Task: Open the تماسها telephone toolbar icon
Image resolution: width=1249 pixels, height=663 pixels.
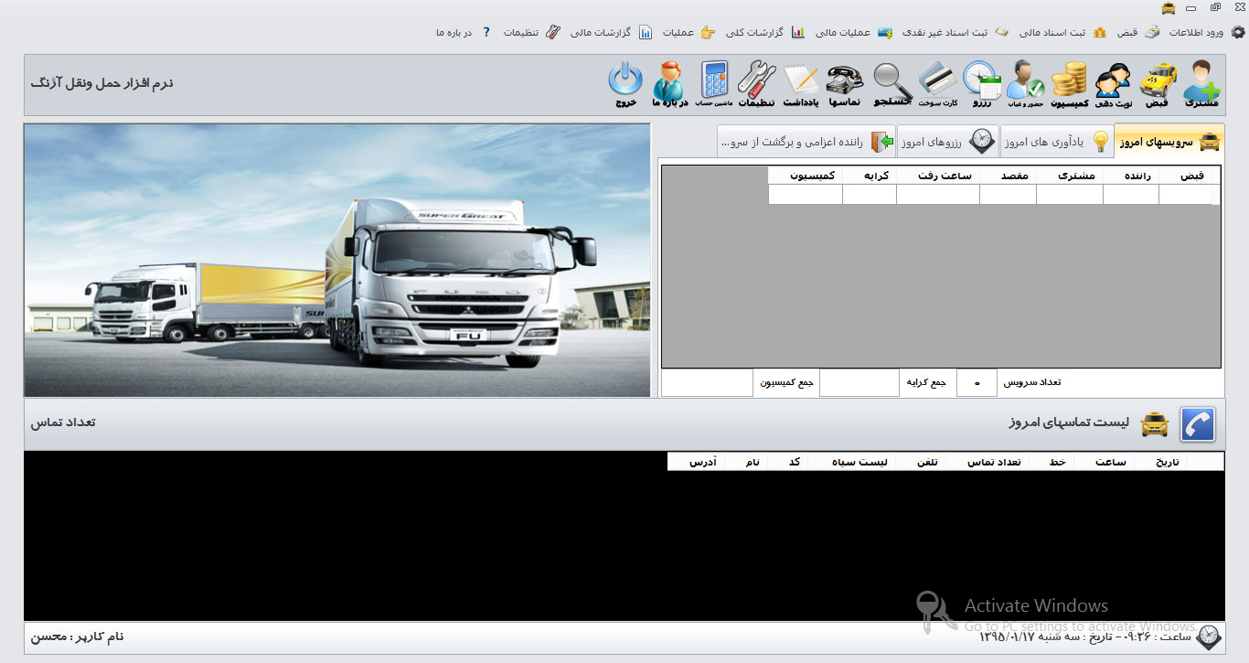Action: click(x=844, y=84)
